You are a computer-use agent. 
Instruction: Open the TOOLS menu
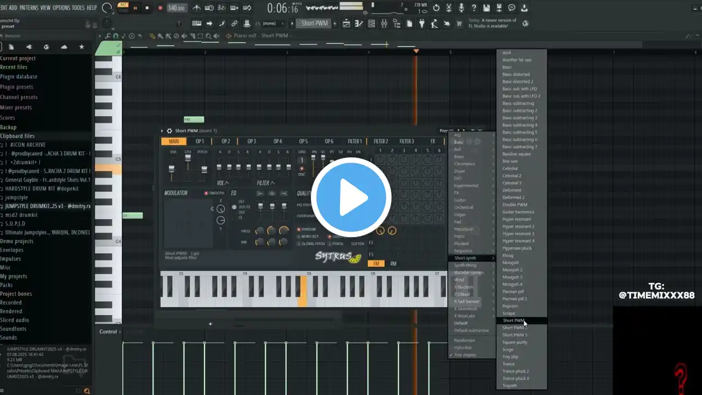coord(78,8)
